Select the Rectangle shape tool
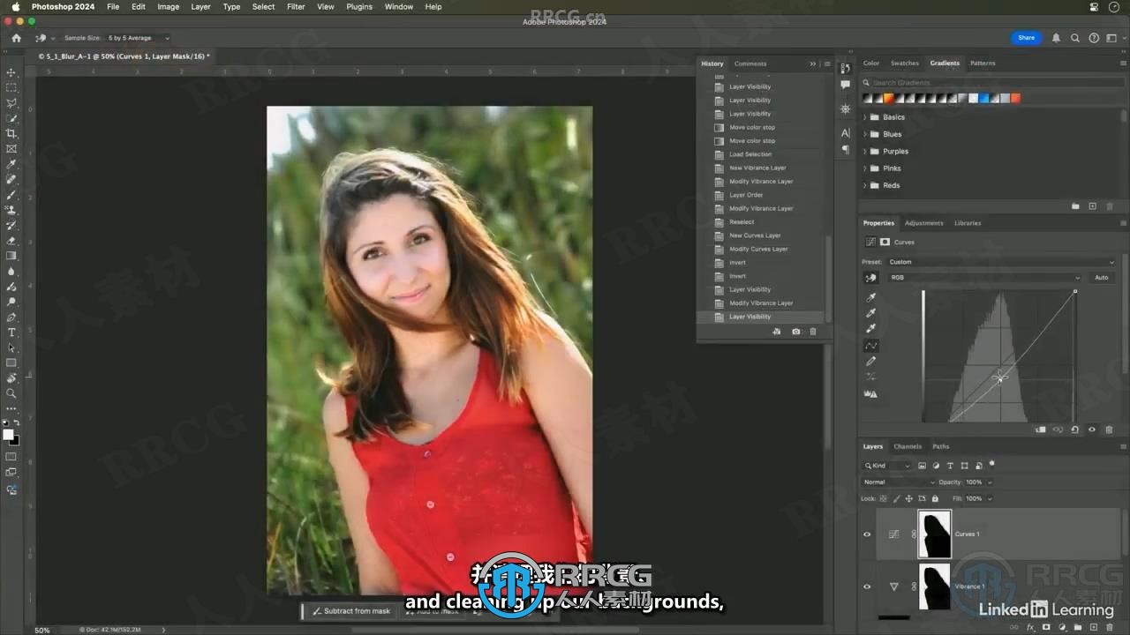 pyautogui.click(x=11, y=362)
